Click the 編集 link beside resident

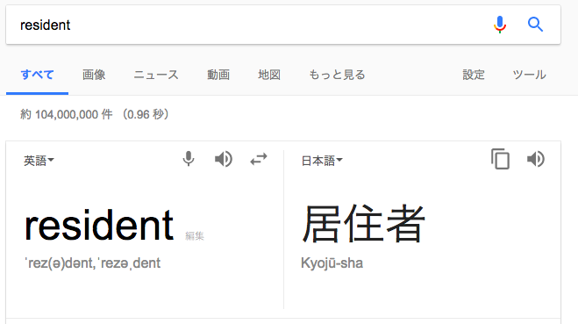pyautogui.click(x=195, y=236)
